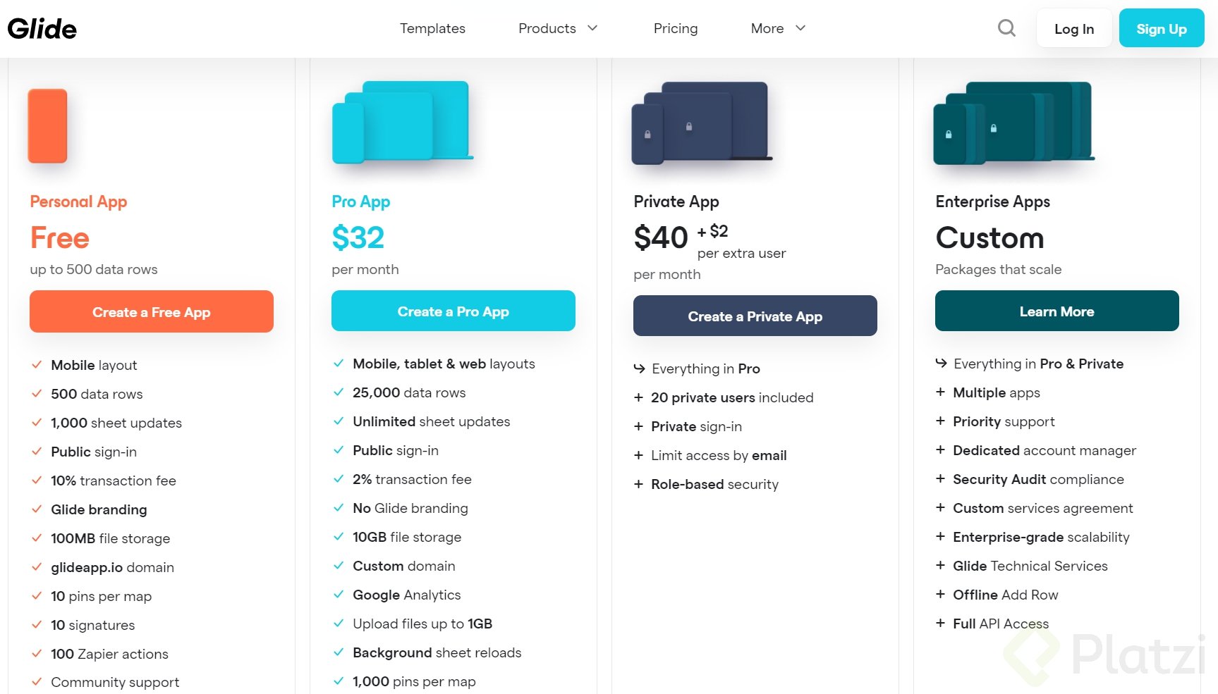
Task: Click the arrow icon beside Everything in Pro
Action: tap(639, 368)
